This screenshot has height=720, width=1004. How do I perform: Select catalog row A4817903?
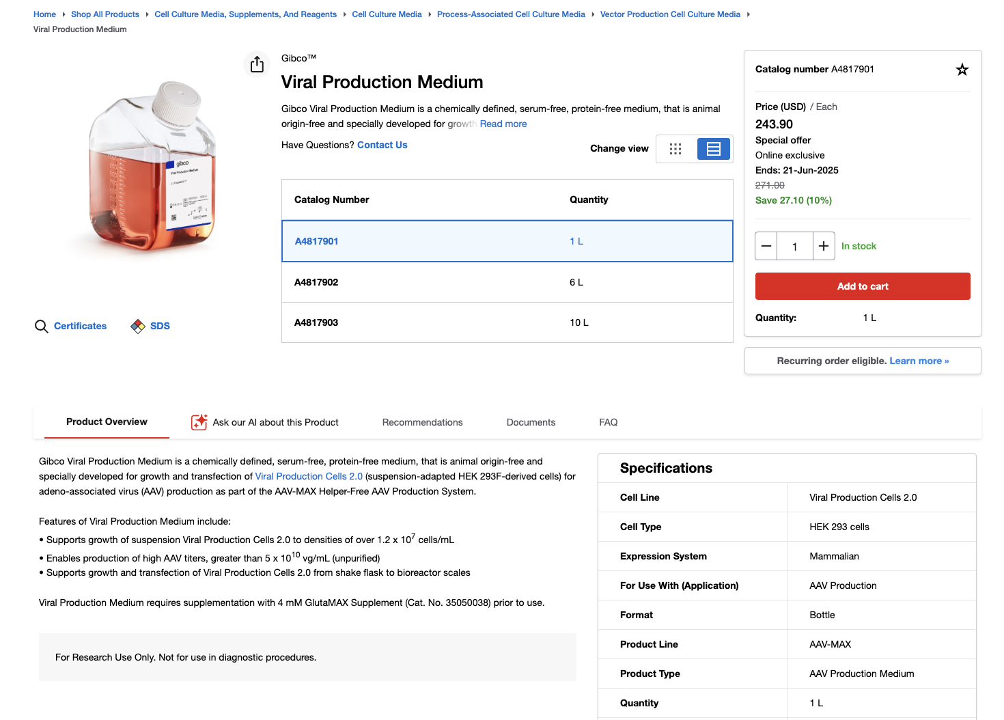tap(507, 322)
